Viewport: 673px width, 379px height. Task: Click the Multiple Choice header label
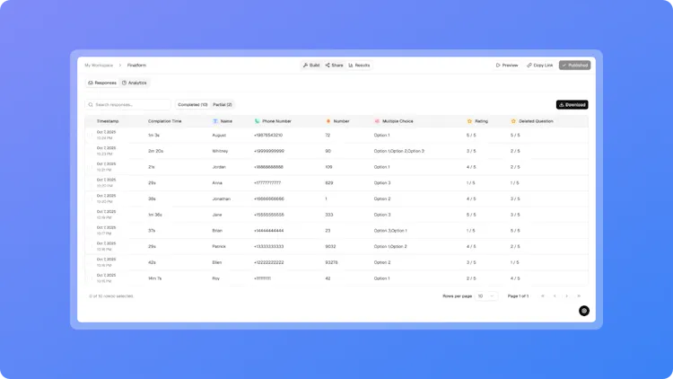[398, 121]
